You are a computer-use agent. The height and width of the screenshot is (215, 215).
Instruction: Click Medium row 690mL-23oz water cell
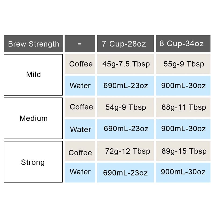(126, 129)
